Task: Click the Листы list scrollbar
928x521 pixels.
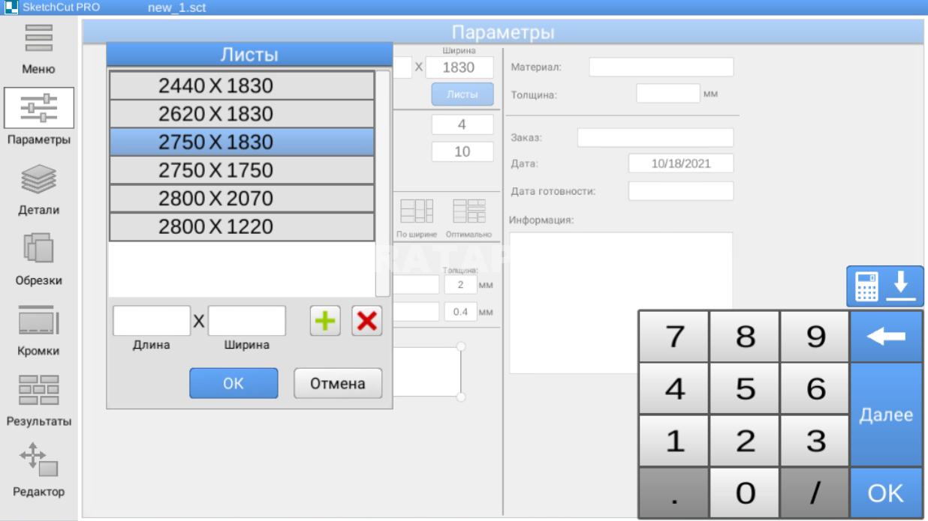Action: [x=383, y=184]
